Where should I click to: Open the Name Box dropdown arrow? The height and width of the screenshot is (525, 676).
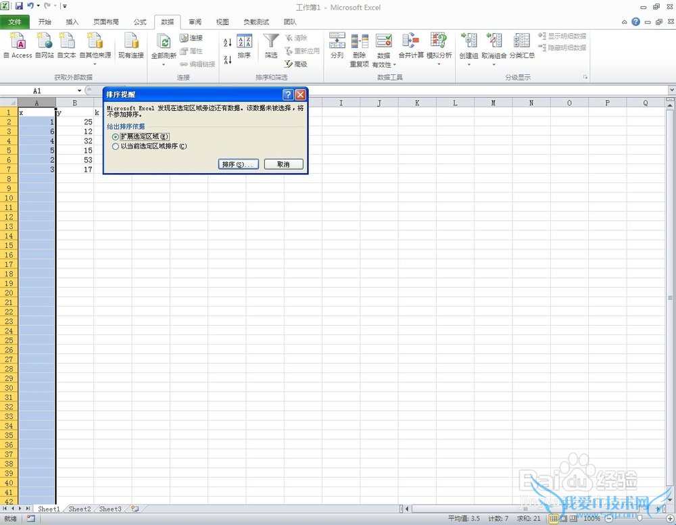(x=79, y=91)
